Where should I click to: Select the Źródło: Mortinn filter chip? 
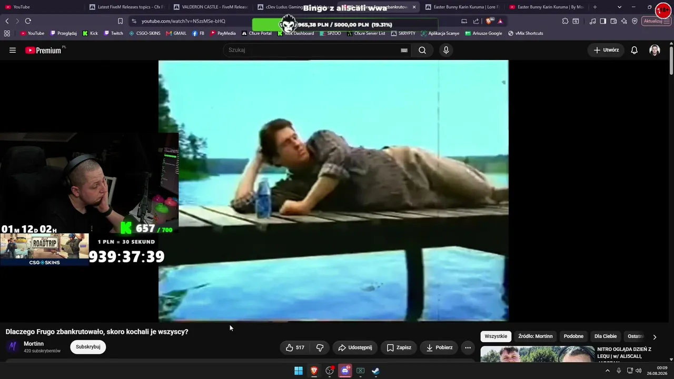(536, 336)
